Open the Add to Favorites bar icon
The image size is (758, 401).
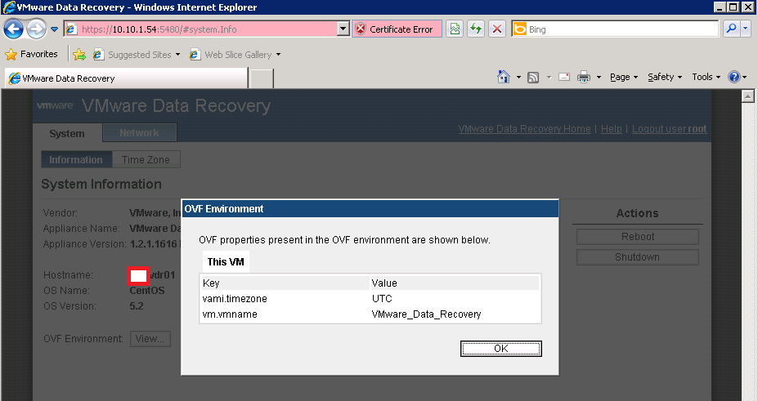pyautogui.click(x=79, y=55)
